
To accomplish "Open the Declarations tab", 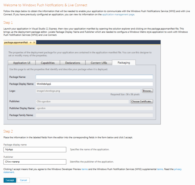I will point(73,63).
